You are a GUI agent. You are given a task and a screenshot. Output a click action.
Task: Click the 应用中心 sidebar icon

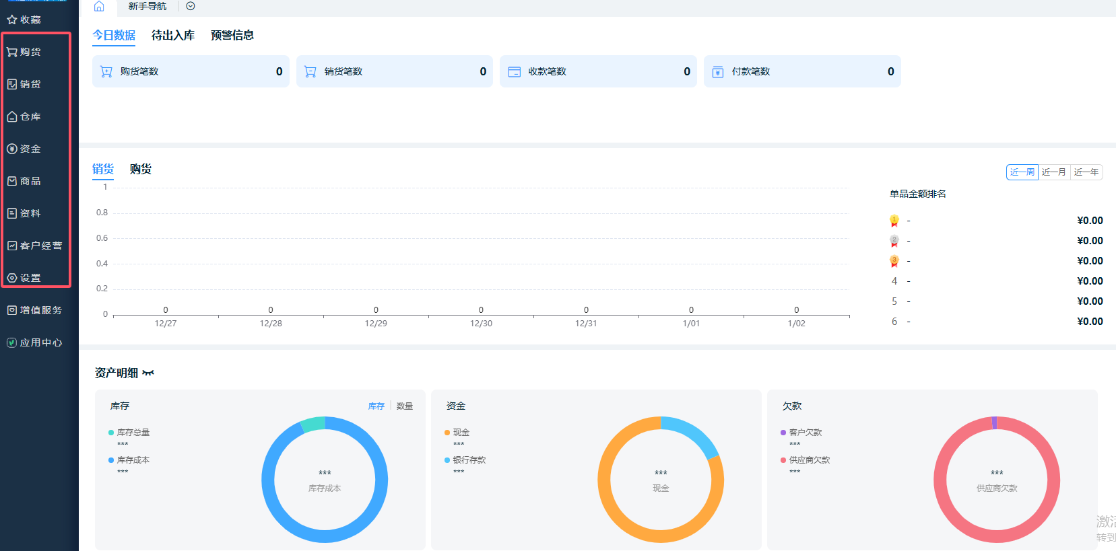pos(12,342)
